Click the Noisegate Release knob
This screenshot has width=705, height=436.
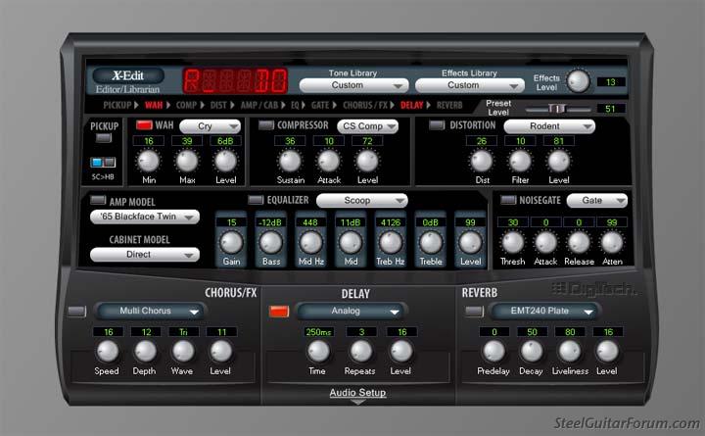[579, 243]
